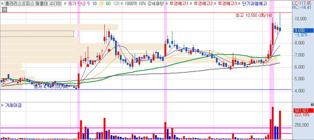Toggle the square marker before 단기과열예고

click(239, 3)
